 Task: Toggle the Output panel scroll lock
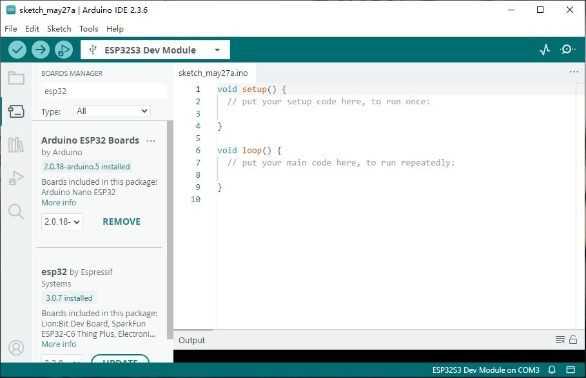coord(573,339)
